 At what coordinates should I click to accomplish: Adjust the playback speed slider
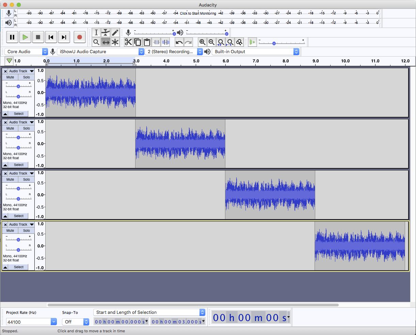click(x=274, y=43)
